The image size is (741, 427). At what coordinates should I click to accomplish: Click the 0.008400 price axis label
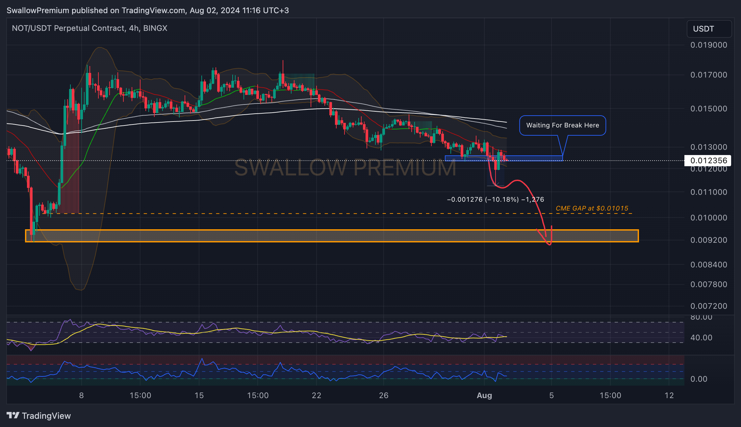tap(709, 265)
